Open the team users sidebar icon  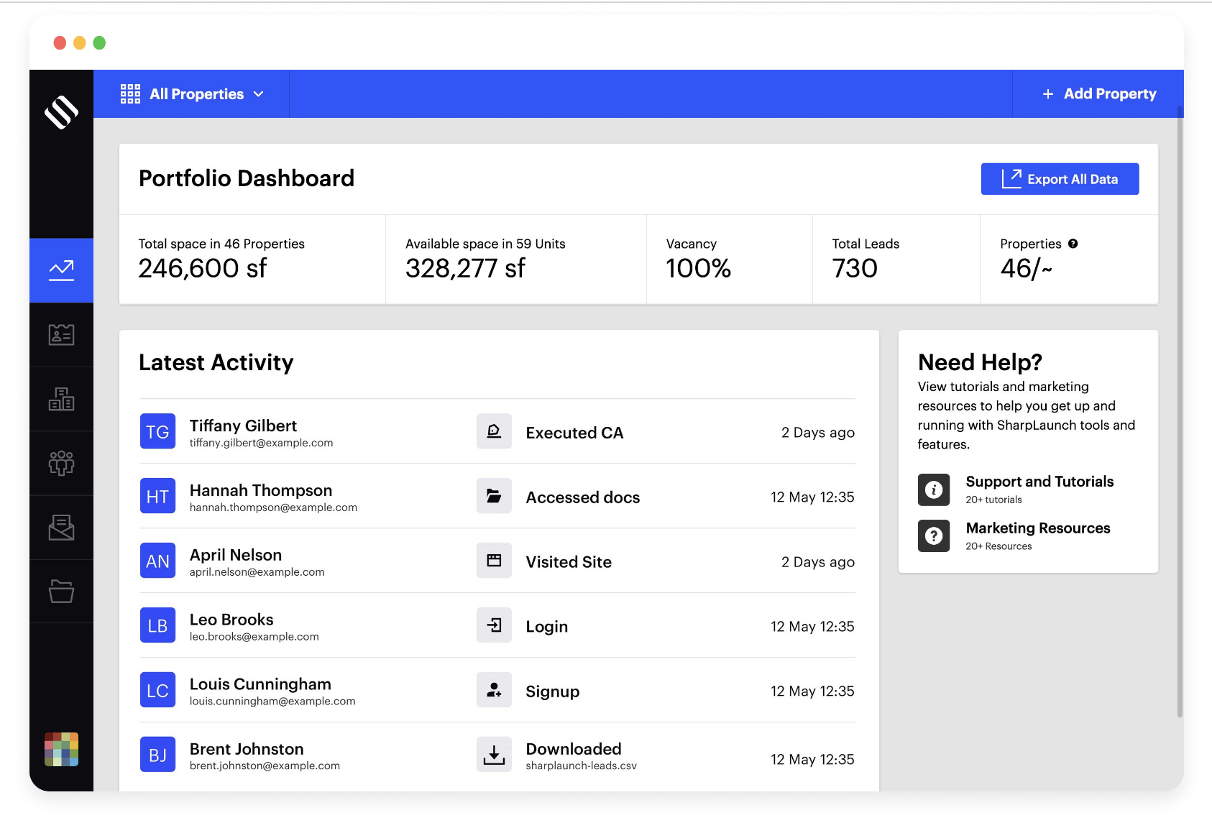[61, 464]
